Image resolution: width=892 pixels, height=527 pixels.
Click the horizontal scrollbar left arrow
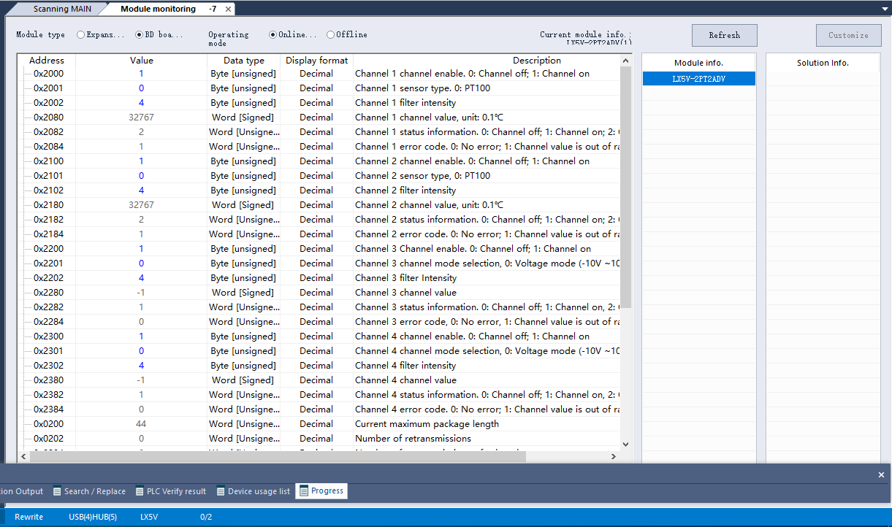click(24, 456)
